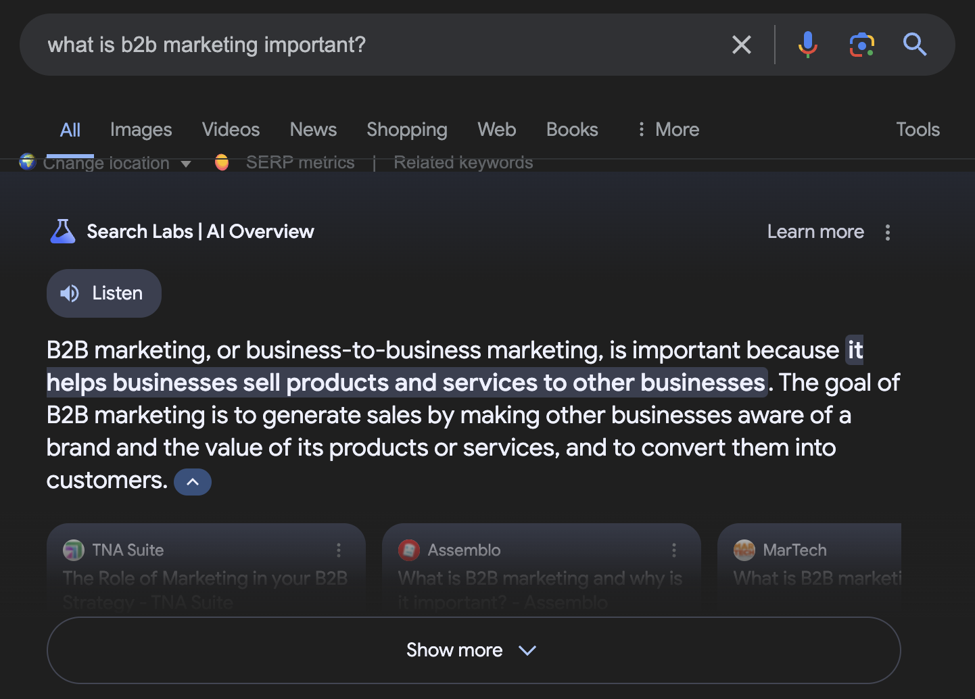Switch to the Videos tab
The width and height of the screenshot is (975, 699).
[231, 130]
